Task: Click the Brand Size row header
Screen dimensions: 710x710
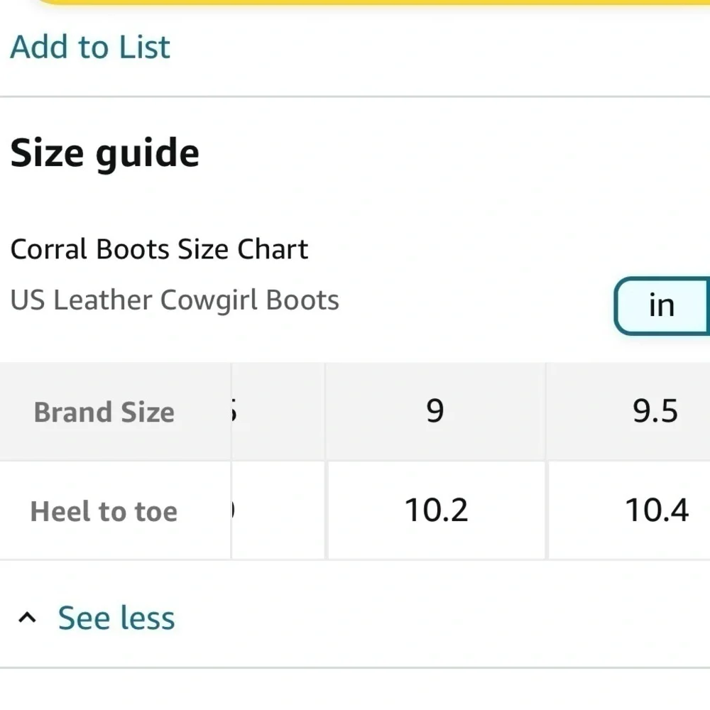Action: (x=115, y=412)
